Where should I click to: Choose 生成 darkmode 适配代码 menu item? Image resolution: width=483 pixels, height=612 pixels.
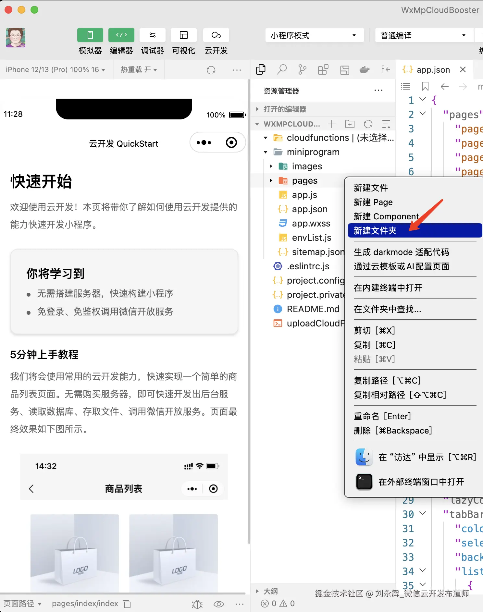coord(415,252)
